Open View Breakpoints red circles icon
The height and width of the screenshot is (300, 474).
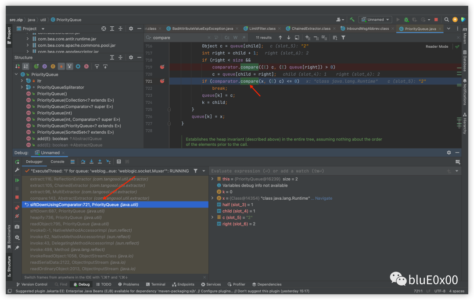[x=17, y=208]
